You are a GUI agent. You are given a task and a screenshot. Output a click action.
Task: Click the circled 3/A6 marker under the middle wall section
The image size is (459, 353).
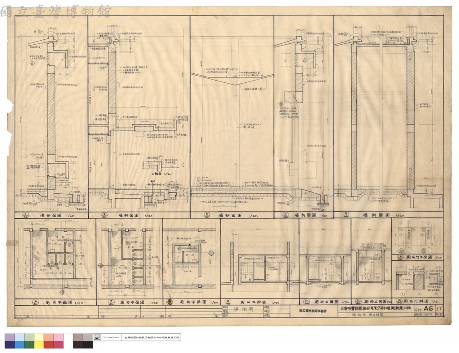coord(207,216)
